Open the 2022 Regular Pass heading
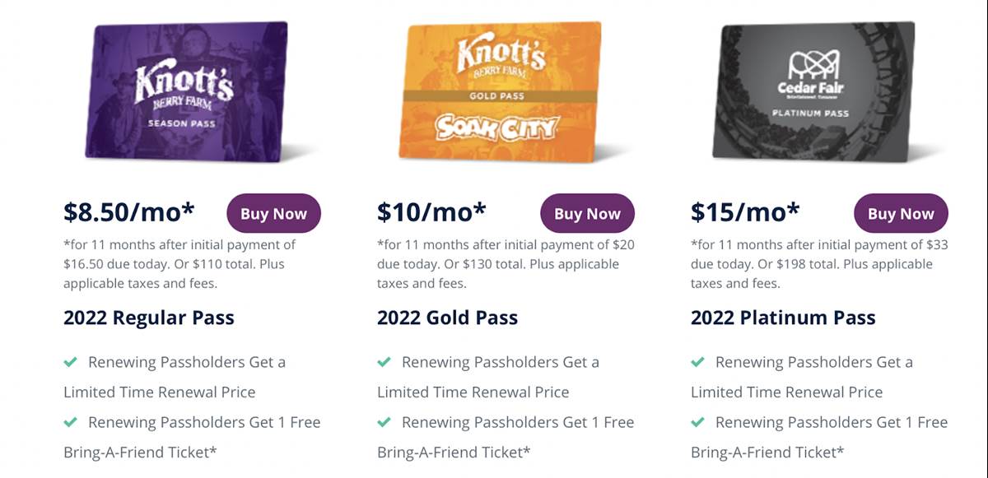 (x=148, y=318)
